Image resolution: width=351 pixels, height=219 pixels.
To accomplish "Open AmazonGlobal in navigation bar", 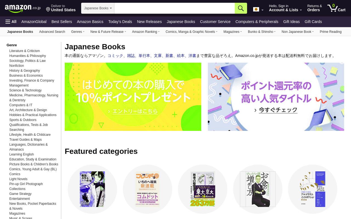I will click(34, 22).
